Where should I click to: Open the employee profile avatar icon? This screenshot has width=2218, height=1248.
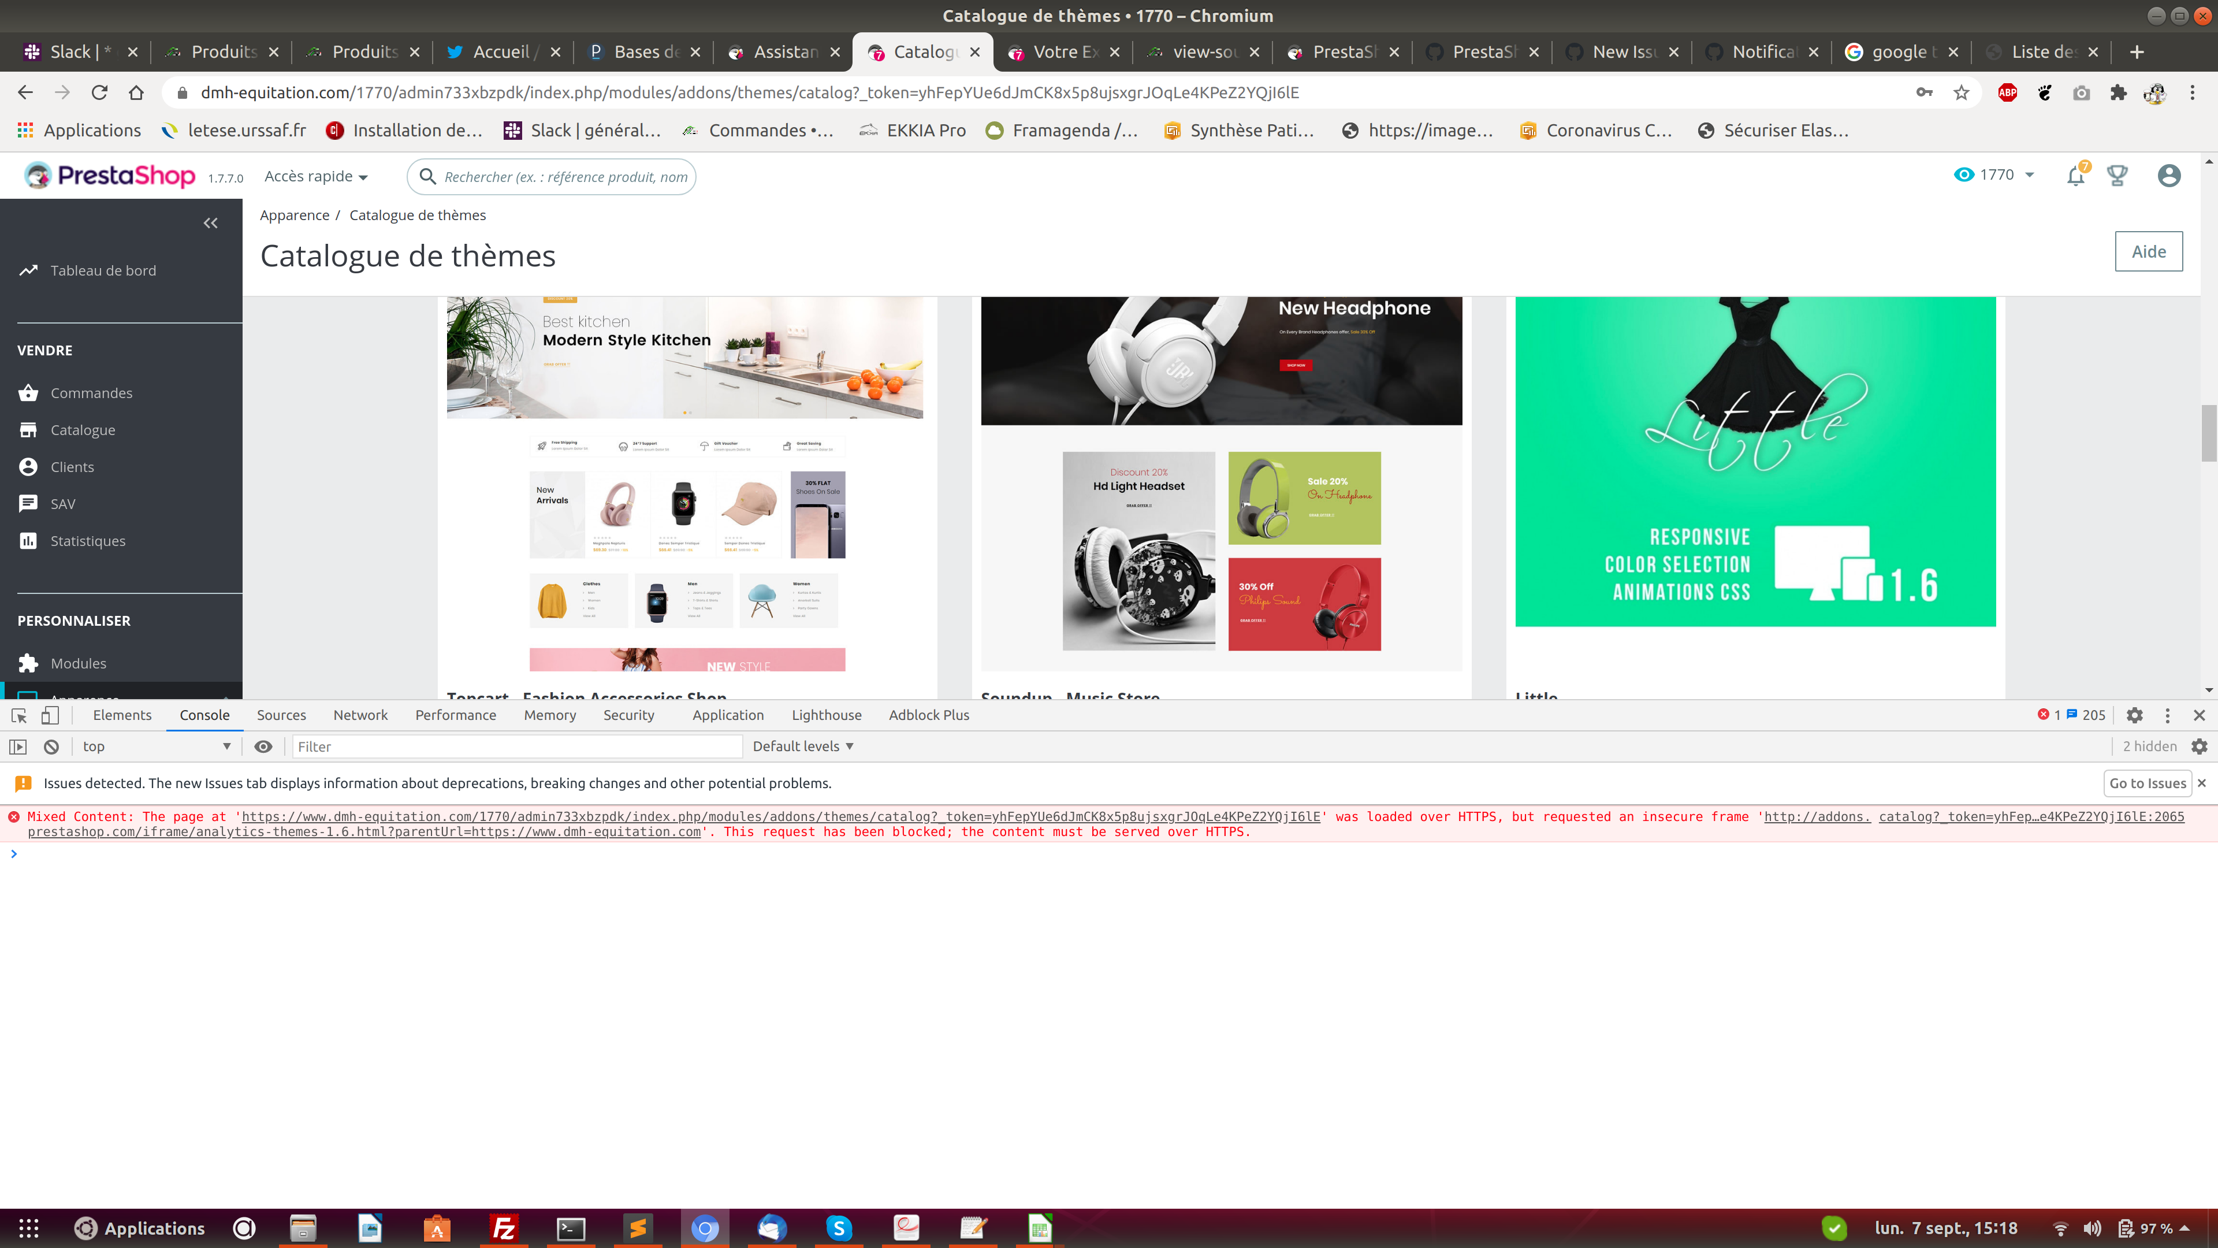[2168, 176]
